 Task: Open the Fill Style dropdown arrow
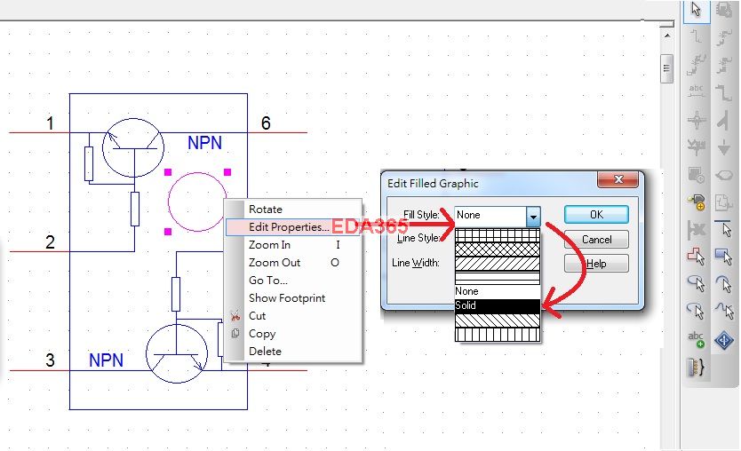click(533, 217)
